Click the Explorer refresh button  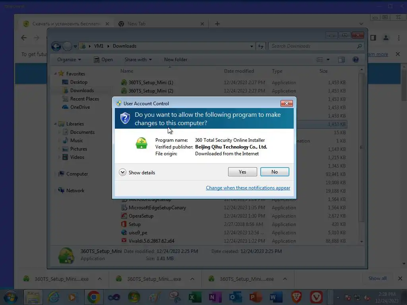coord(261,46)
